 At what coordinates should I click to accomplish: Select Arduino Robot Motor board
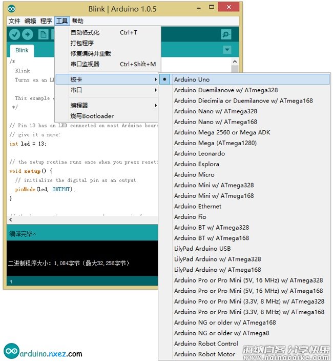[x=245, y=354]
